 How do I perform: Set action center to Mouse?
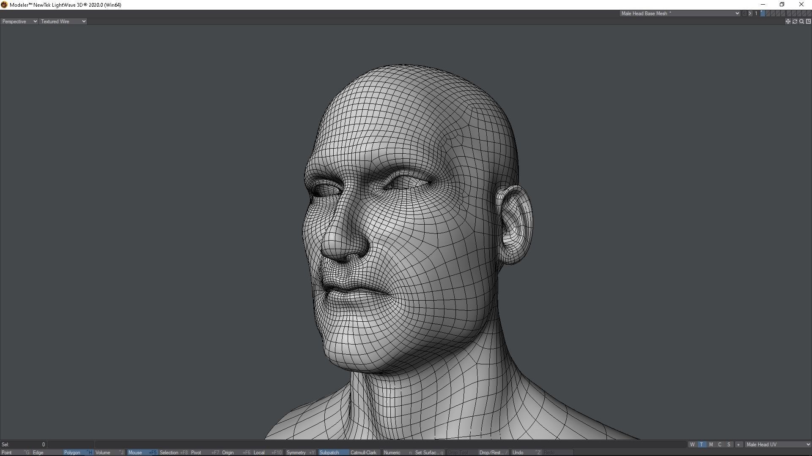142,453
